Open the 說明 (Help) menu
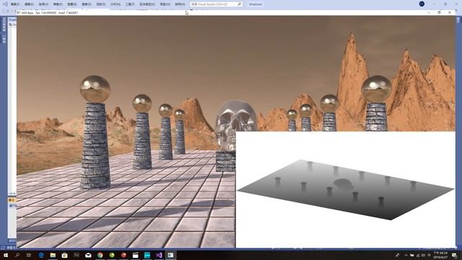The image size is (462, 260). (x=180, y=4)
